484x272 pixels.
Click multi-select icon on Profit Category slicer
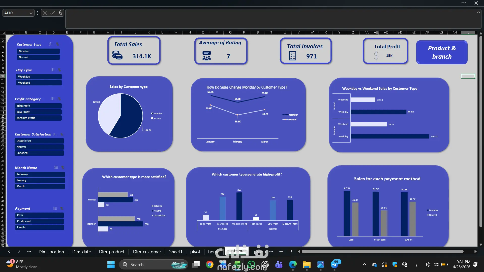53,99
